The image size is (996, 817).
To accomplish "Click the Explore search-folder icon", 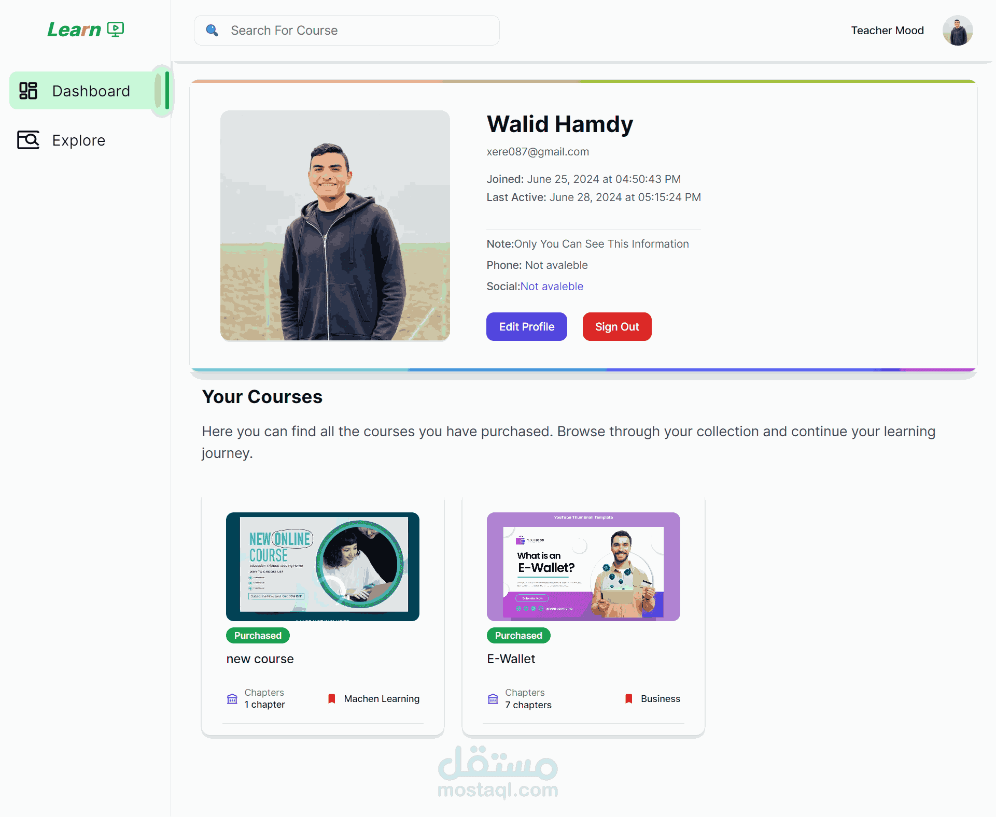I will pos(28,140).
